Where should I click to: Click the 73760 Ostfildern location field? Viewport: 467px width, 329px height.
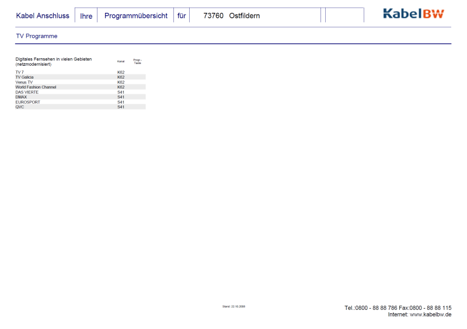[x=231, y=16]
